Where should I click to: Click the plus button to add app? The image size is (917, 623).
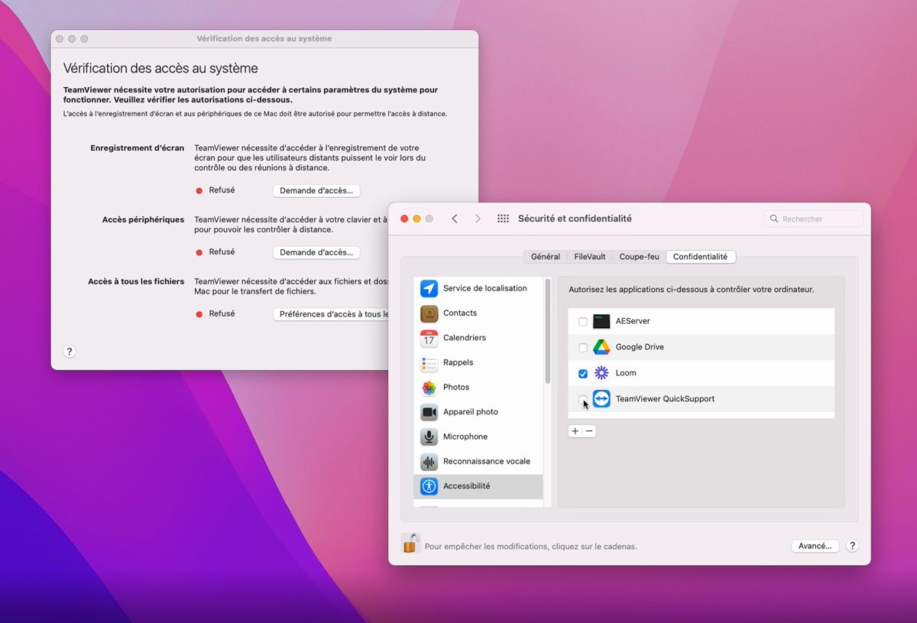click(575, 431)
